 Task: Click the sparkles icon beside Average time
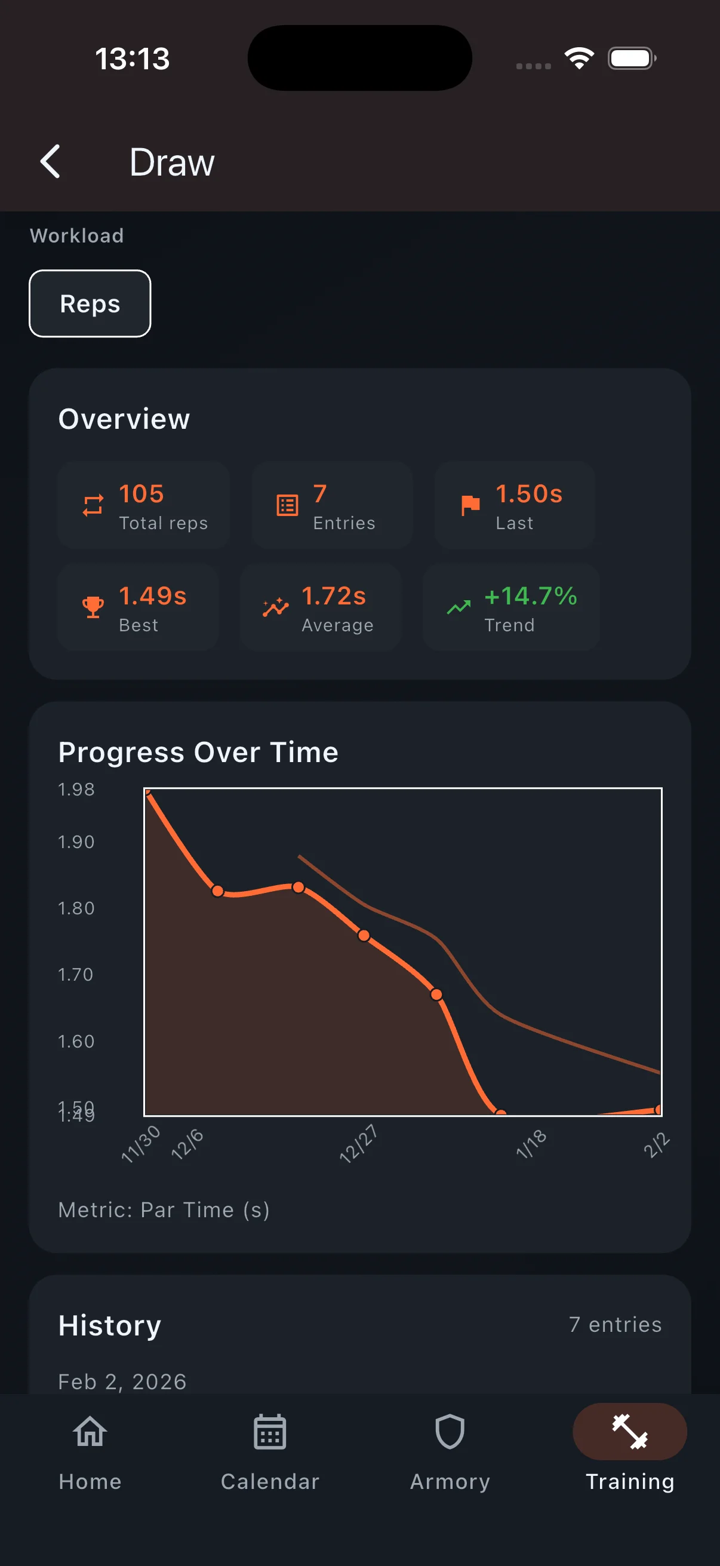pyautogui.click(x=274, y=606)
